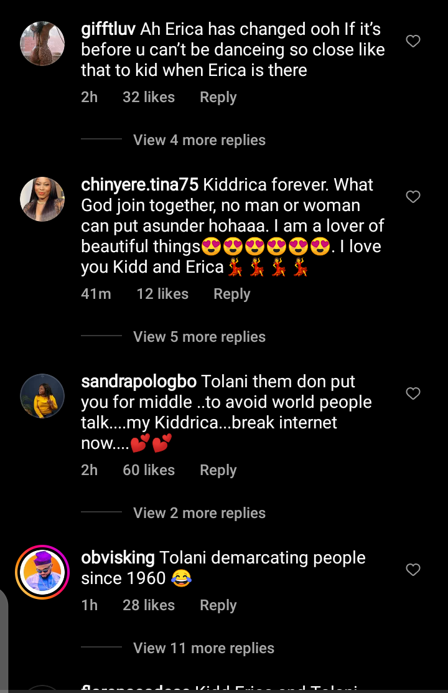Show View 2 more replies

(199, 513)
